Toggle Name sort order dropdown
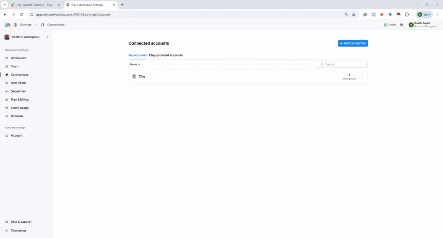Screen dimensions: 443x238 point(135,64)
